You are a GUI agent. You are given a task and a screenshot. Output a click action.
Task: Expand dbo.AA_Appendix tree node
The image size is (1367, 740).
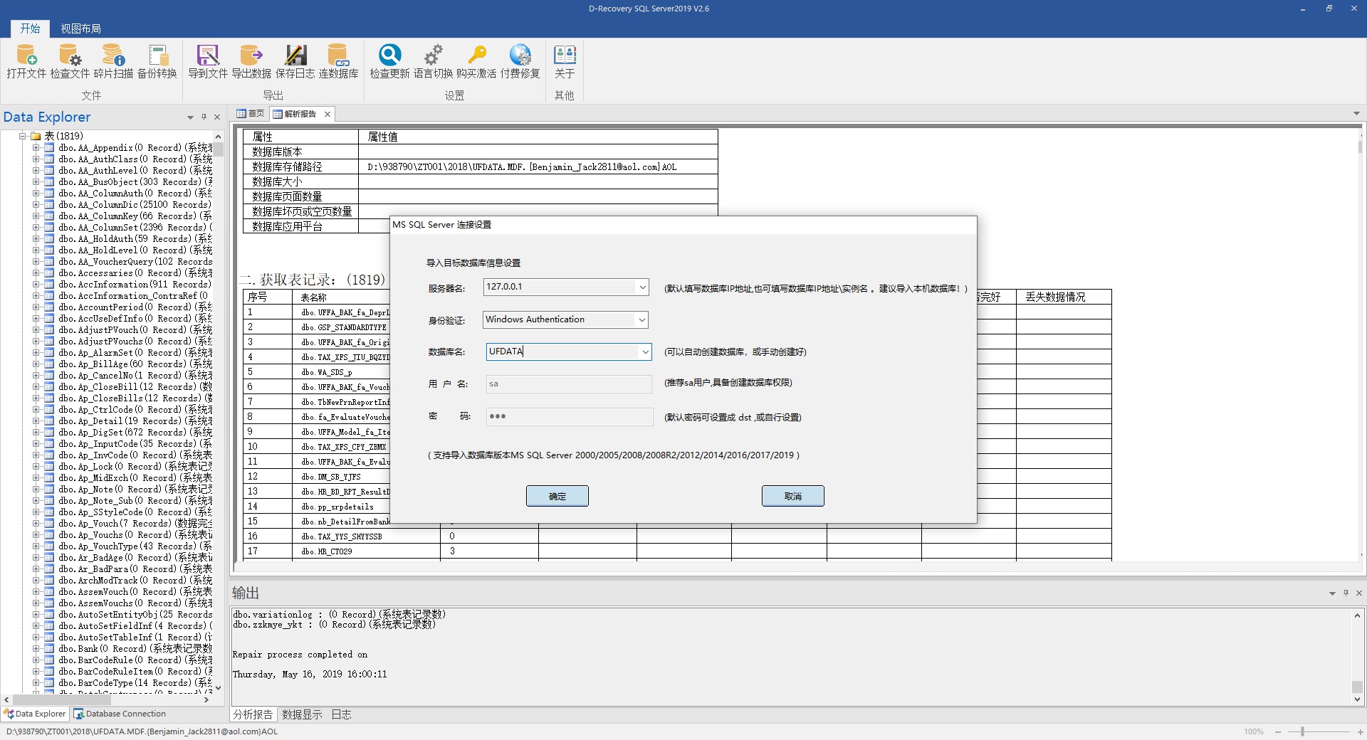point(36,148)
